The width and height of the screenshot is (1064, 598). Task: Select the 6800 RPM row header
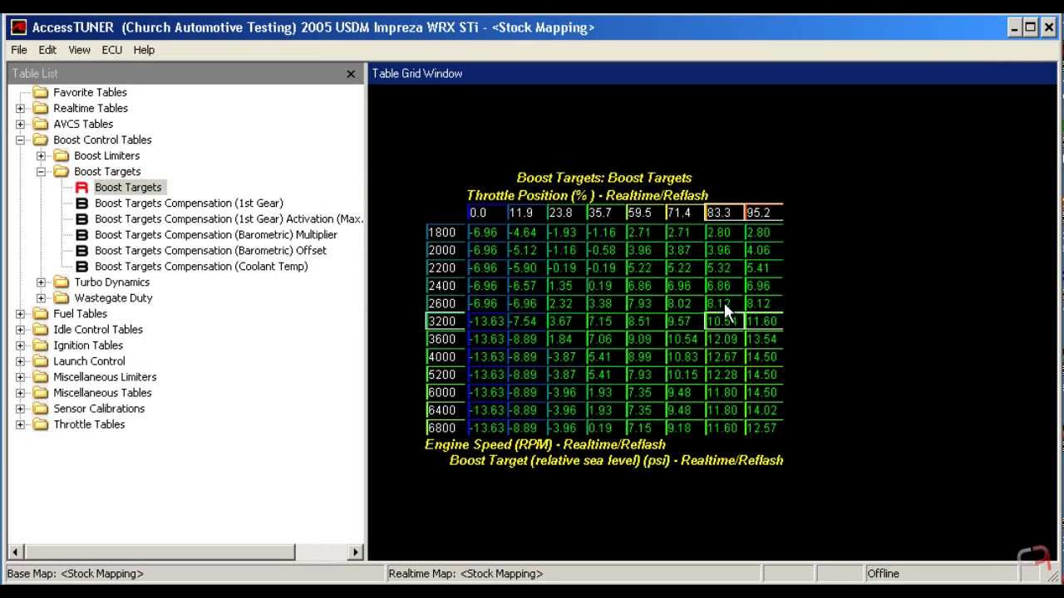[x=446, y=429]
